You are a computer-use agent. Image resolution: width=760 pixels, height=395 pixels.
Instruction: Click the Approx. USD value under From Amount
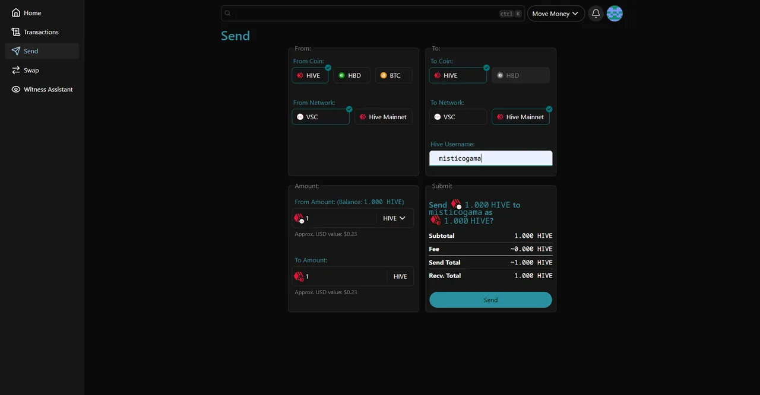pos(326,234)
